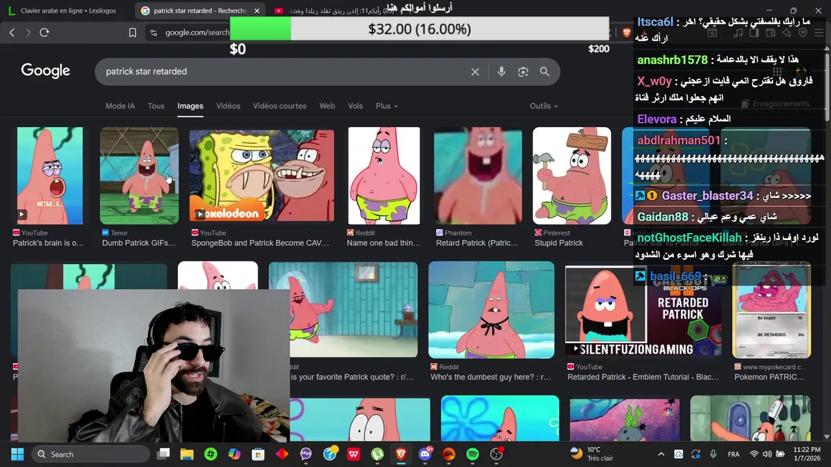This screenshot has width=831, height=467.
Task: Open the EA app from the taskbar
Action: (x=449, y=454)
